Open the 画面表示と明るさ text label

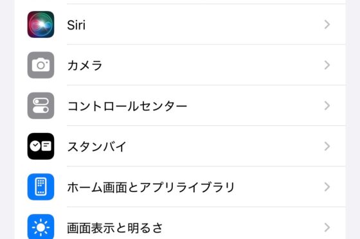[x=115, y=228]
